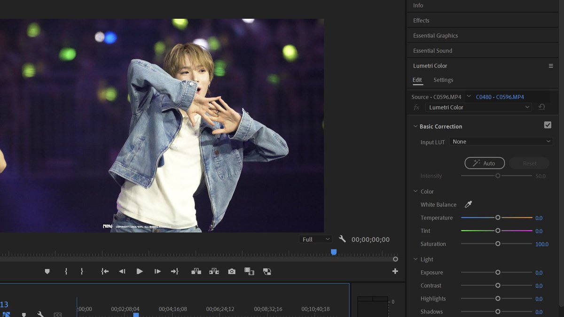This screenshot has height=317, width=564.
Task: Open the Lumetri Color panel menu
Action: pos(551,66)
